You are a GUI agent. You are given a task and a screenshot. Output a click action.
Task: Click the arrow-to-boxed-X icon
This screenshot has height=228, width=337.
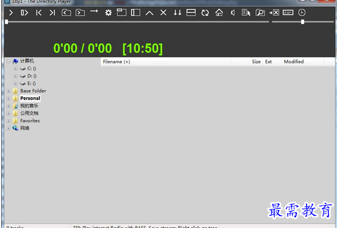[274, 13]
